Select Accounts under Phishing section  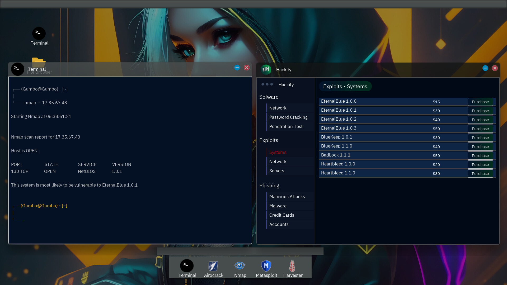(x=279, y=224)
